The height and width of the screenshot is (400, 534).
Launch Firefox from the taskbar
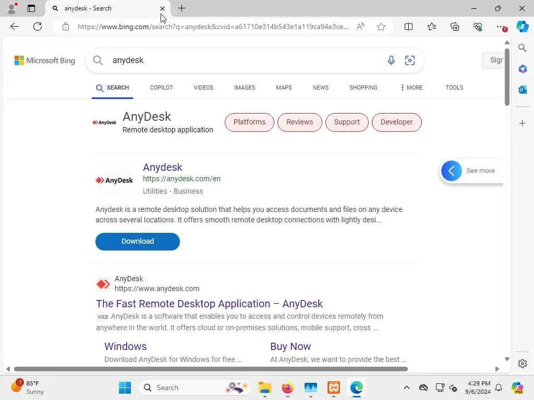tap(288, 387)
